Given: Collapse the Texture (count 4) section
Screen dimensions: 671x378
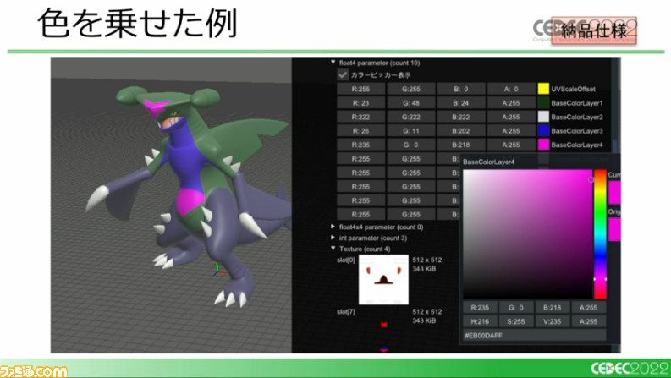Looking at the screenshot, I should (333, 249).
